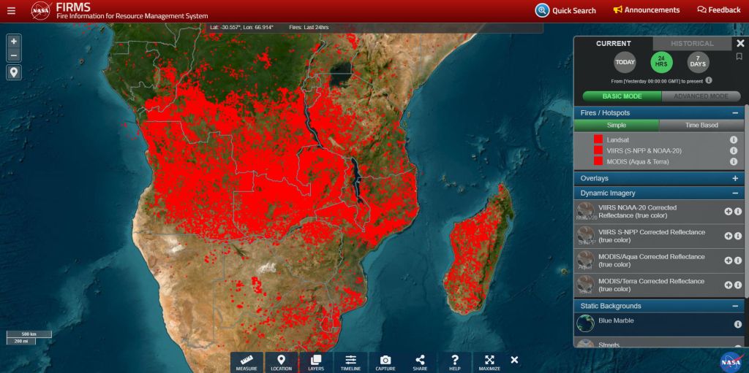Expand the Overlays section
This screenshot has height=373, width=749.
[734, 178]
